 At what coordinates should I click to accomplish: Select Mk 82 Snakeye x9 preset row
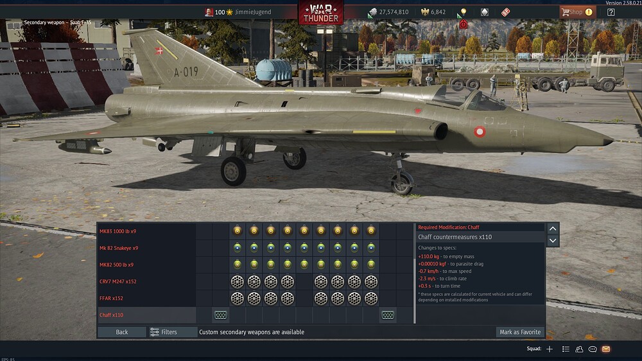click(x=255, y=248)
